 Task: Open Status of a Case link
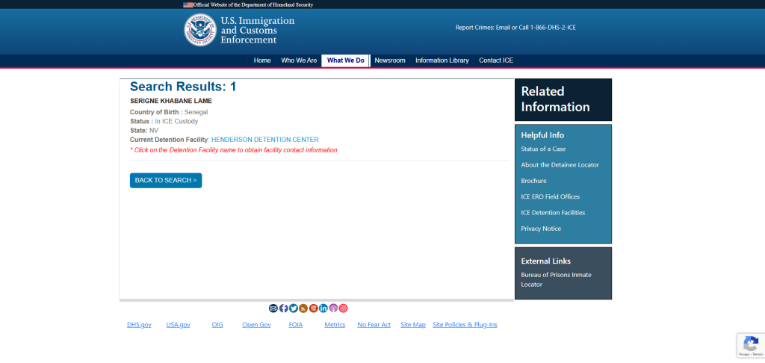pyautogui.click(x=543, y=149)
